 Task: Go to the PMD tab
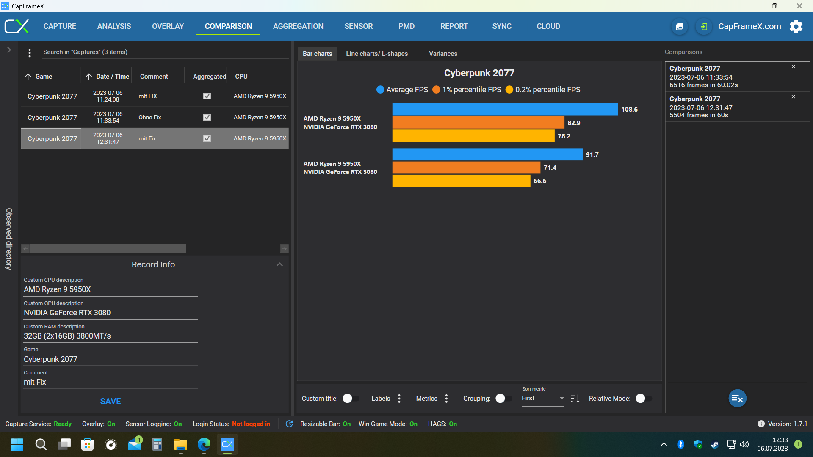coord(406,26)
